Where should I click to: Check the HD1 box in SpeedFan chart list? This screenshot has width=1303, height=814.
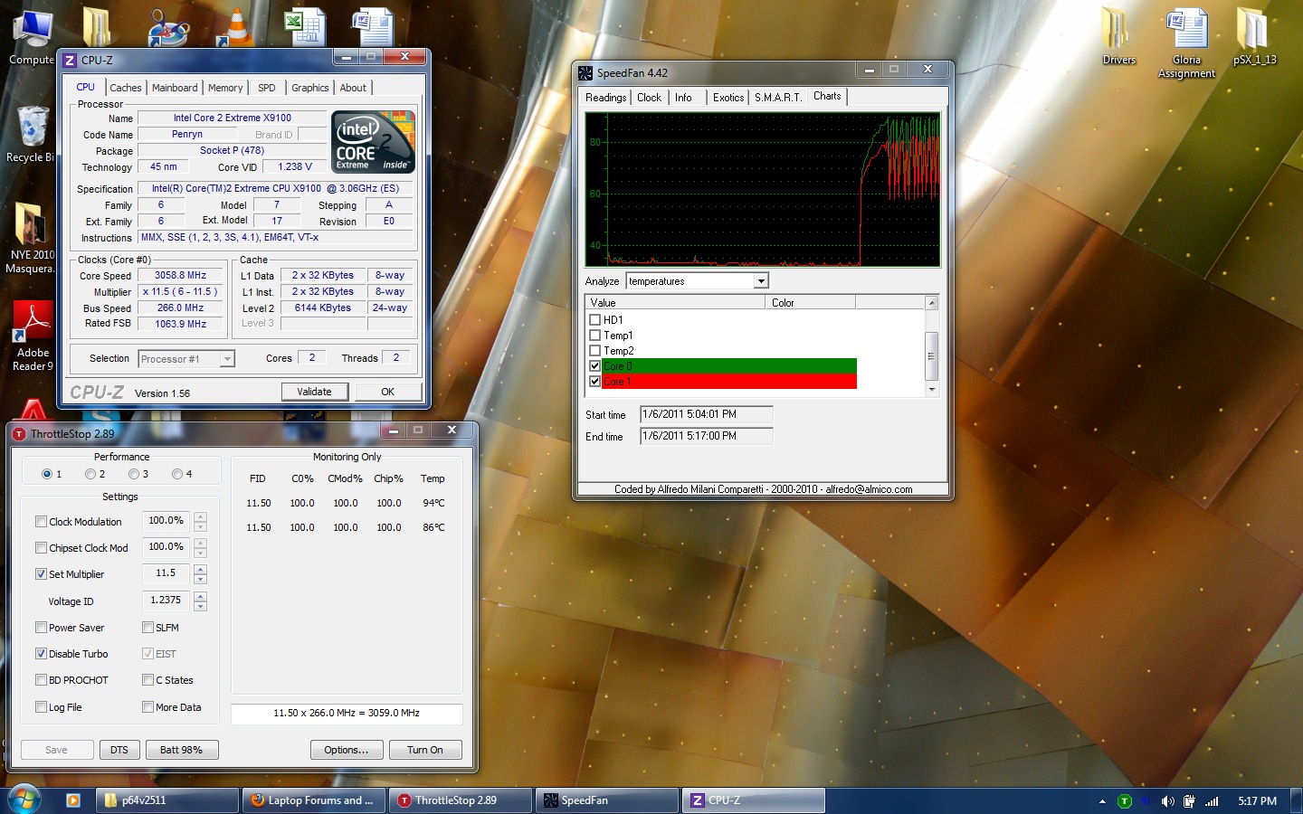tap(594, 319)
